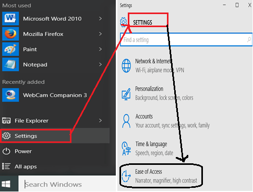253x192 pixels.
Task: Open Microsoft Word 2010 from Most used
Action: 52,19
